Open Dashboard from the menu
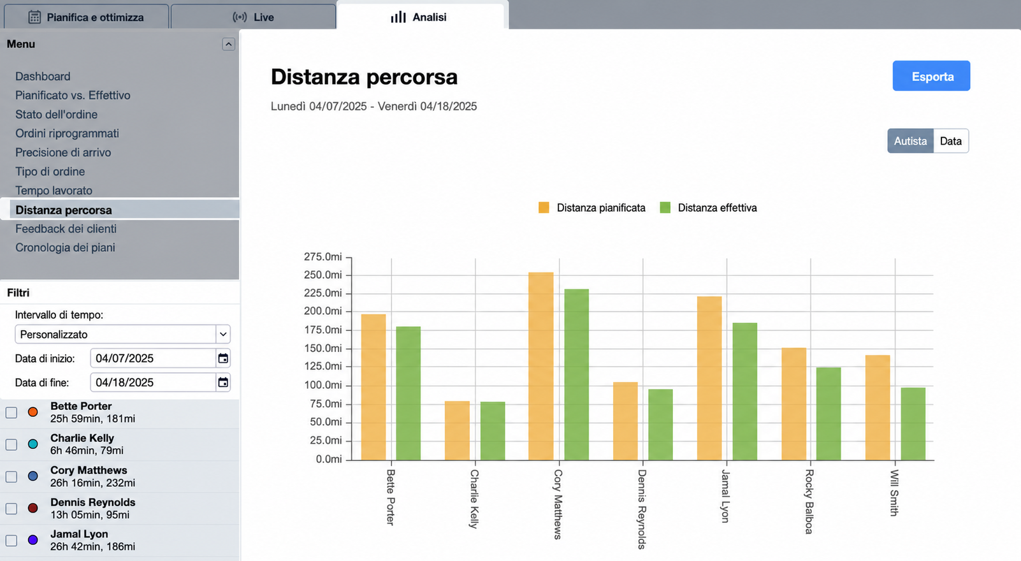The image size is (1021, 561). coord(43,76)
